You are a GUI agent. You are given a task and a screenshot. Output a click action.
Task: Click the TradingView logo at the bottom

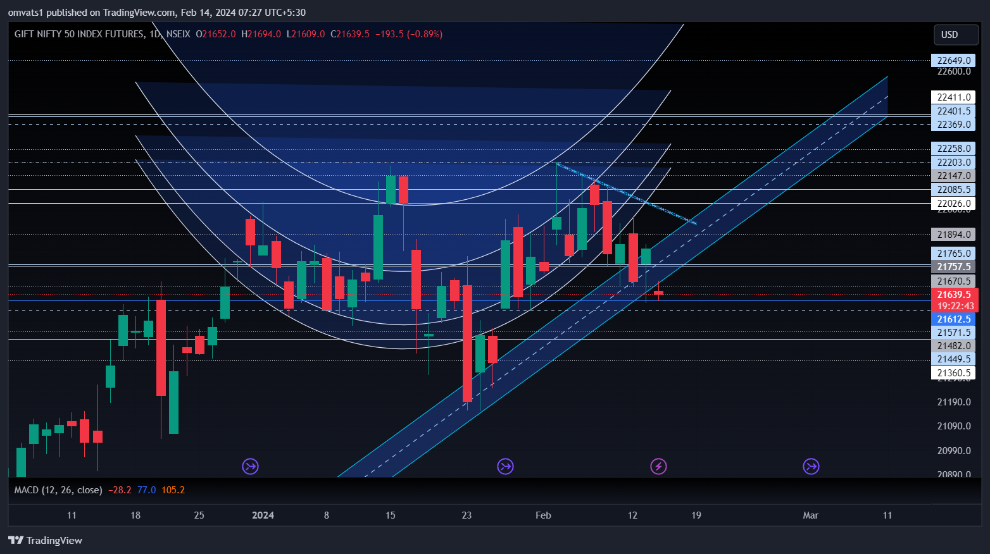click(x=46, y=540)
